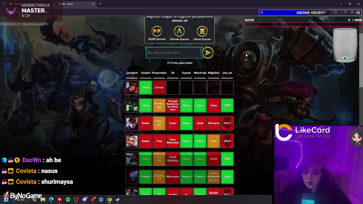Click the Cinsiyet column header
363x204 pixels.
pyautogui.click(x=145, y=73)
